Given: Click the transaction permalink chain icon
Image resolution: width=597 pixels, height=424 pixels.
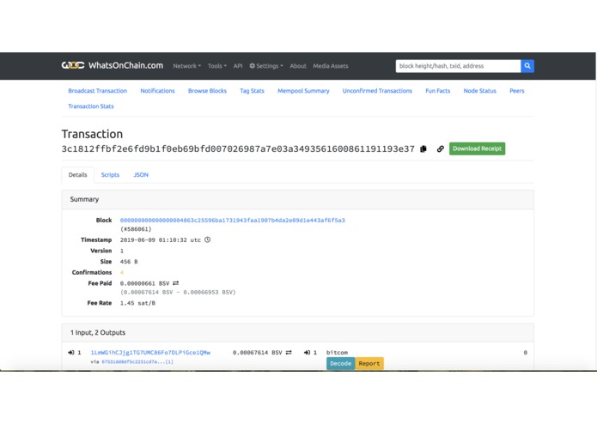Looking at the screenshot, I should click(x=440, y=148).
